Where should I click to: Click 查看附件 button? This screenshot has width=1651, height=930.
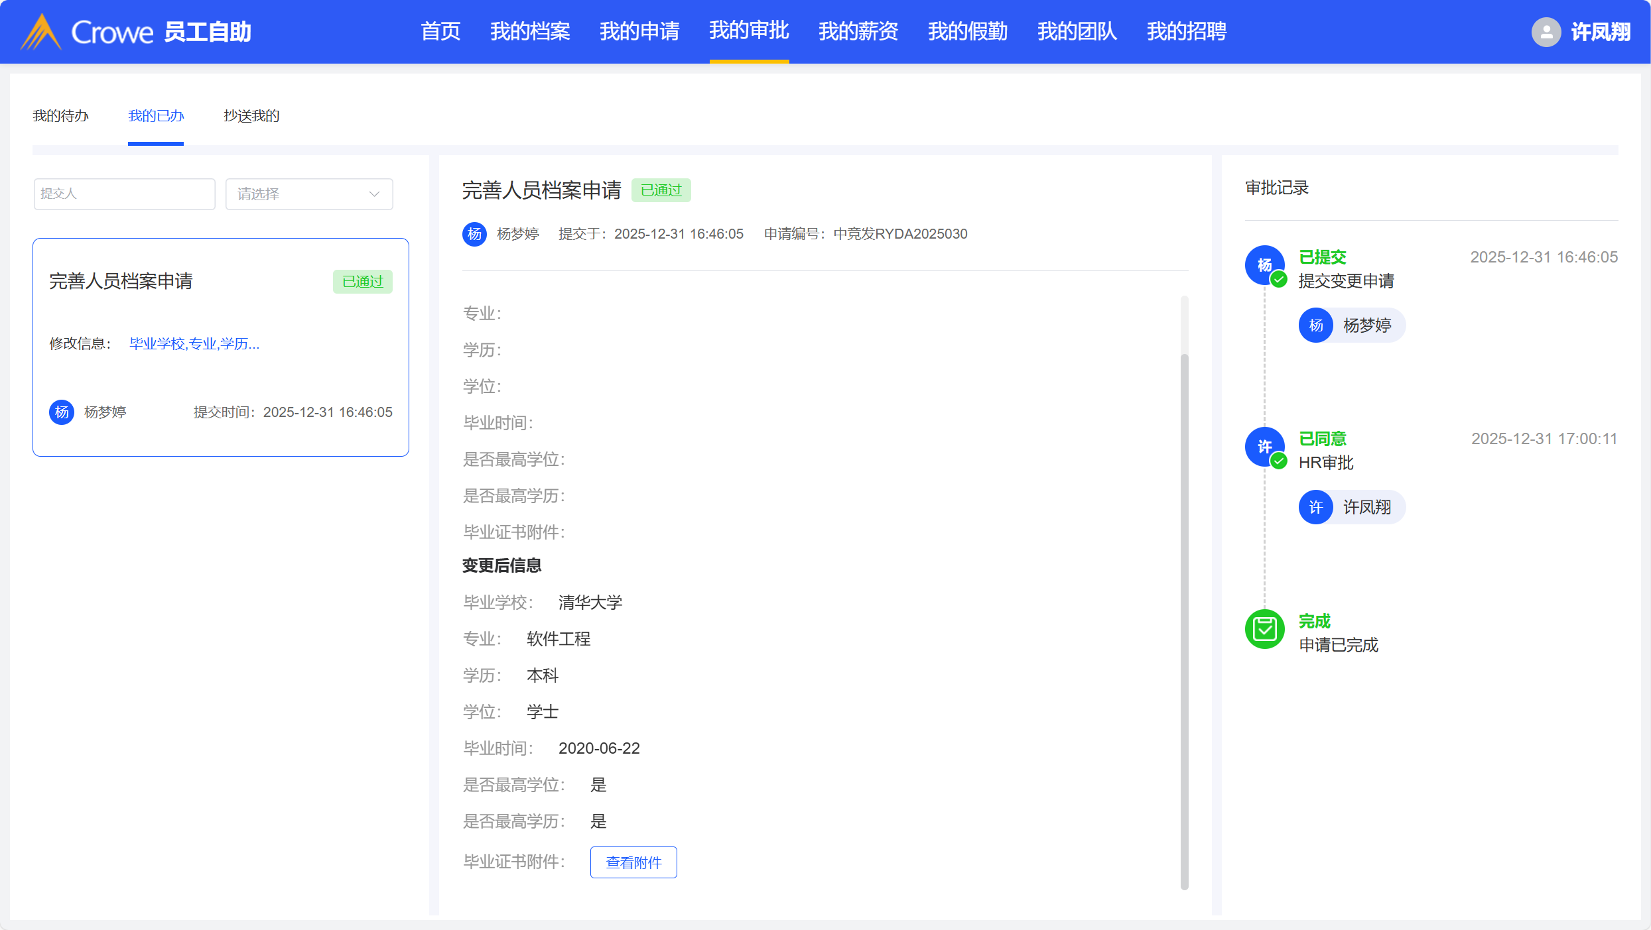(633, 862)
